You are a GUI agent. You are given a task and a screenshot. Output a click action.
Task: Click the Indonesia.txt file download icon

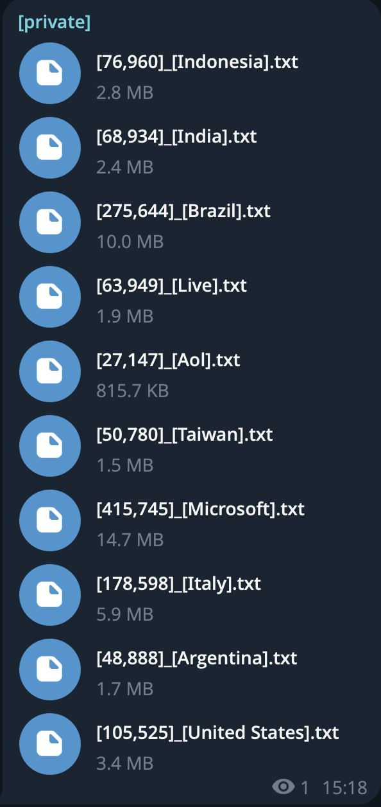(50, 73)
